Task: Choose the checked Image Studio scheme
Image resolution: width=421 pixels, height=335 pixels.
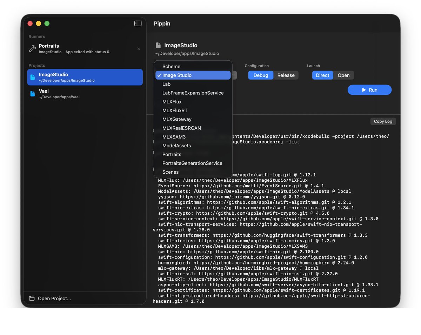Action: point(193,75)
